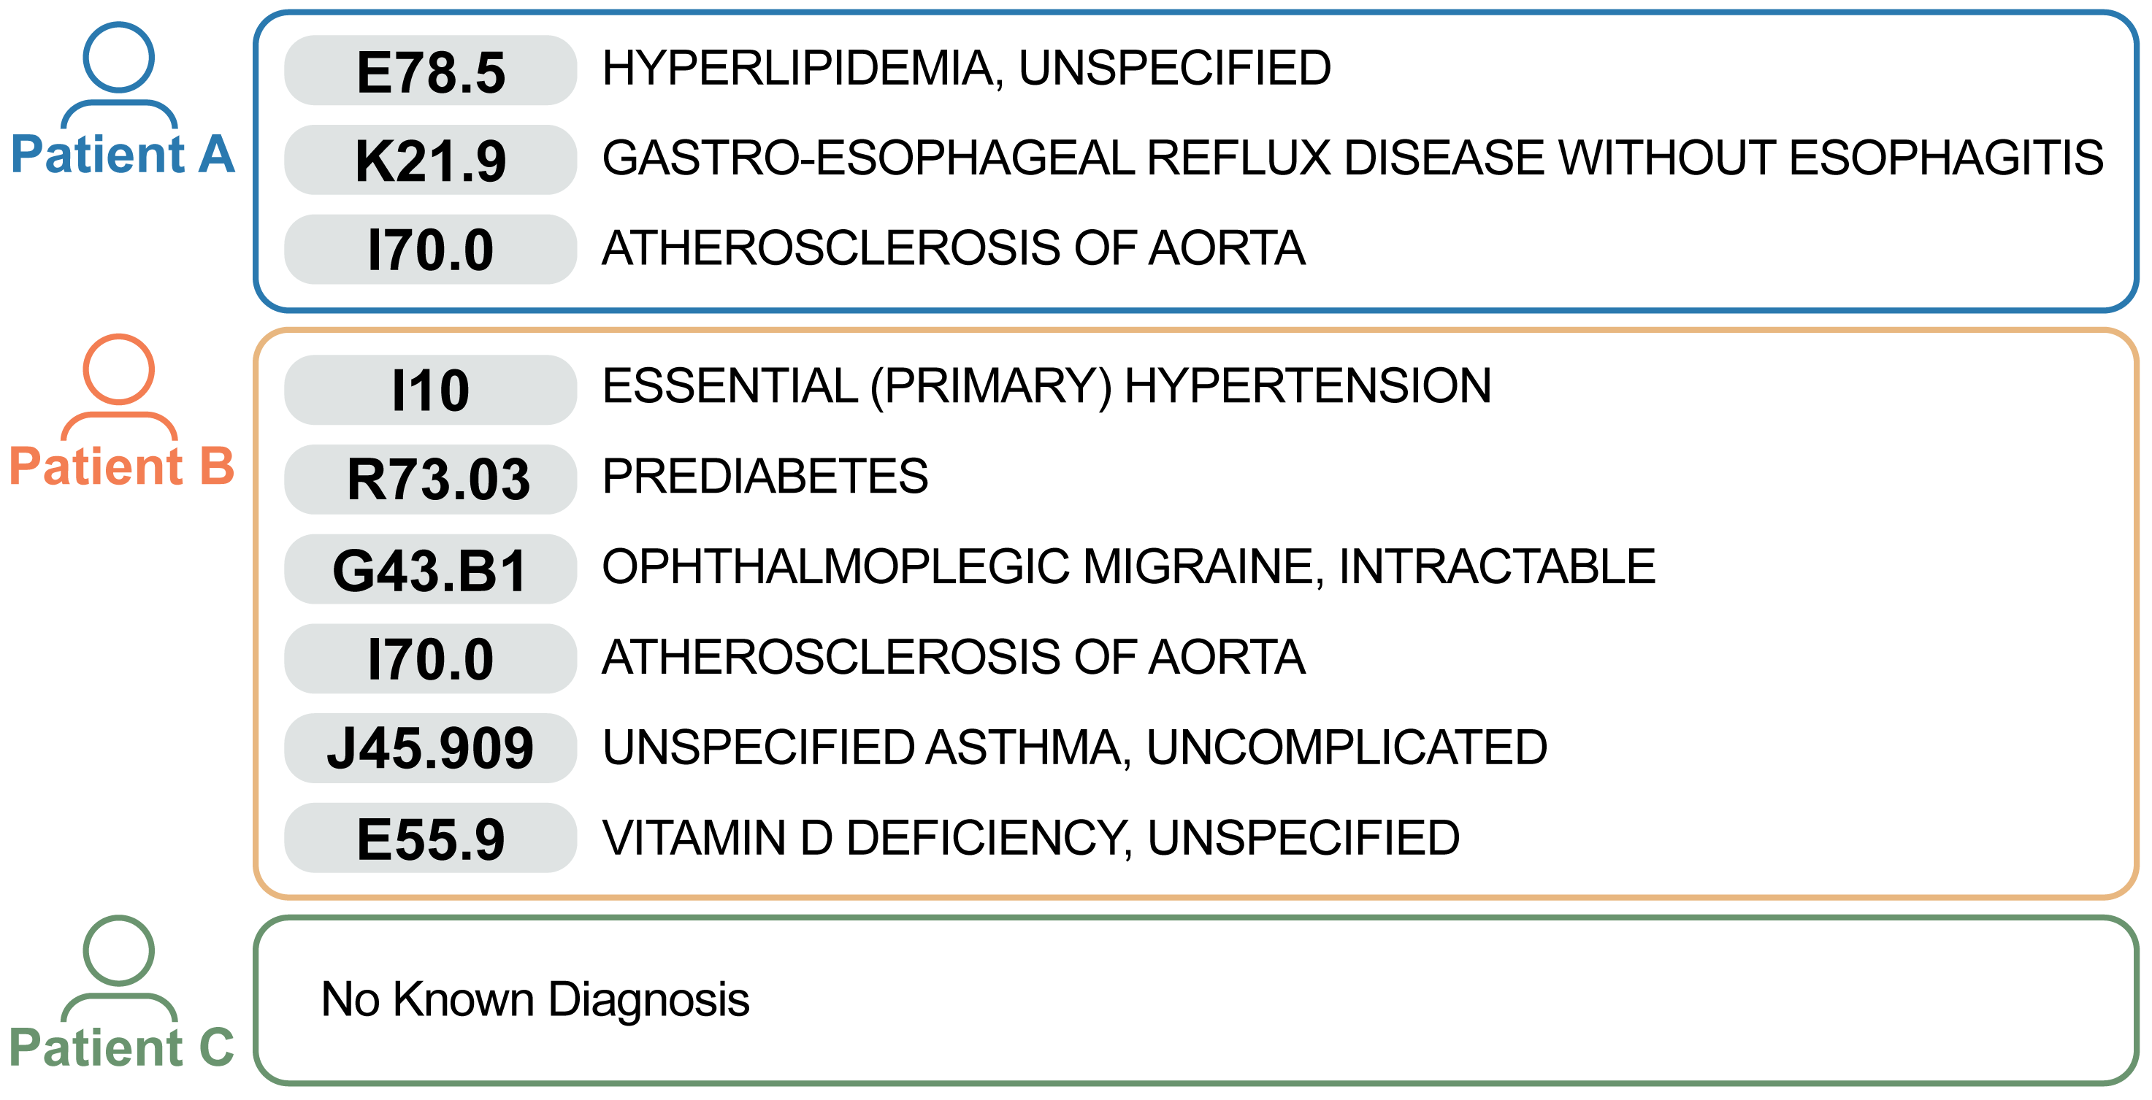Click the Patient B label

(123, 466)
